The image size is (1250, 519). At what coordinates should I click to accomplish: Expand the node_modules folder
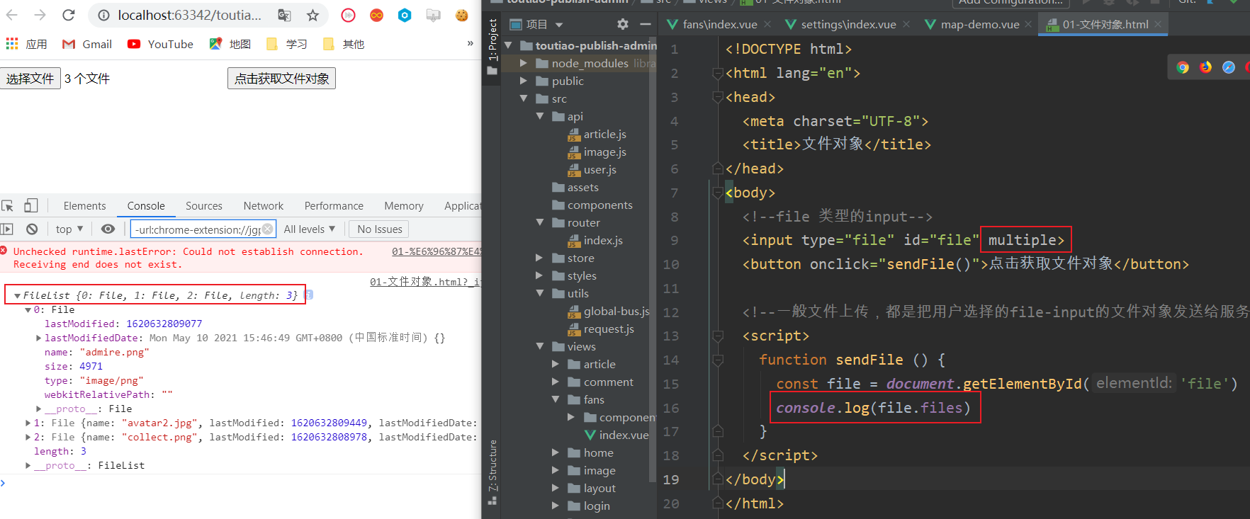523,63
